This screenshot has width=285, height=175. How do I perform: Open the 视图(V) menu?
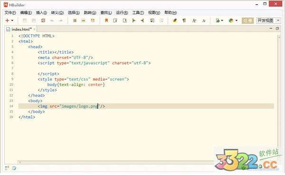pos(154,12)
